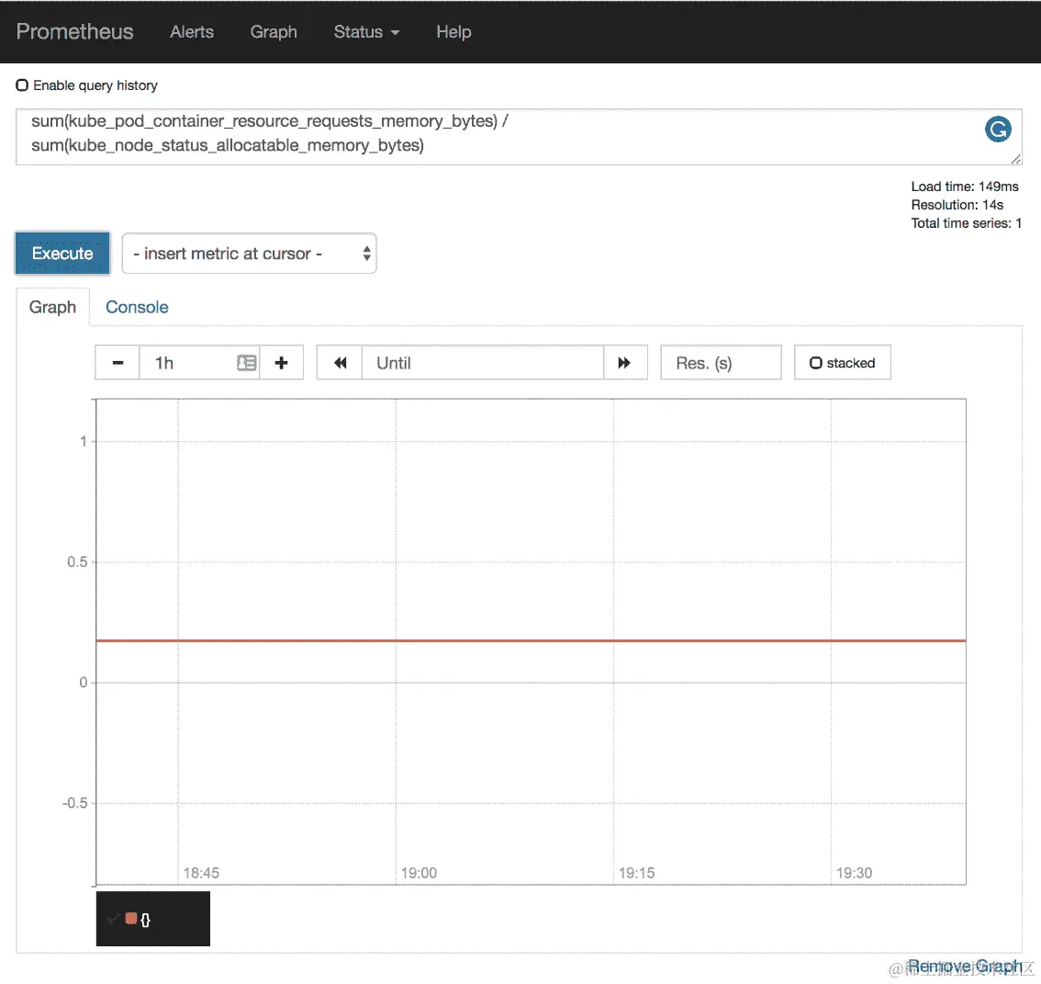Click the -0.5 y-axis label
This screenshot has width=1041, height=984.
click(x=74, y=803)
